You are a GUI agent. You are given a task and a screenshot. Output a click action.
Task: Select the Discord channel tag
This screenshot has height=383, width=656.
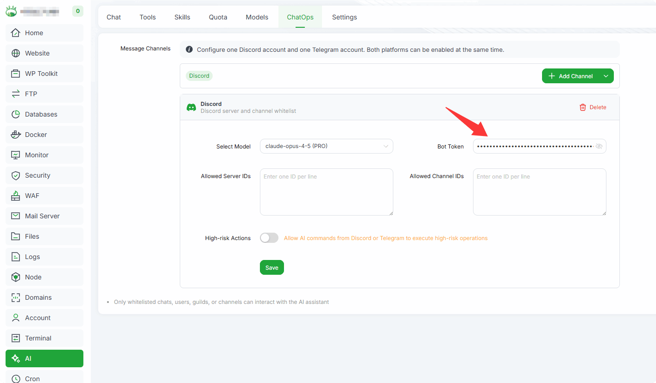point(199,76)
